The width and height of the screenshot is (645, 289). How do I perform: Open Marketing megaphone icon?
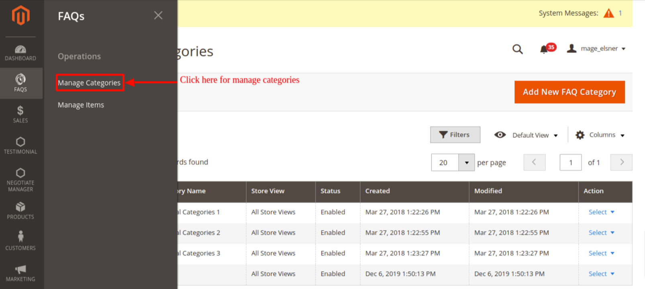(x=20, y=273)
